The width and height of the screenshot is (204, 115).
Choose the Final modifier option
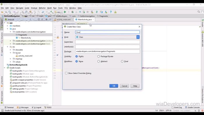[x=122, y=61]
